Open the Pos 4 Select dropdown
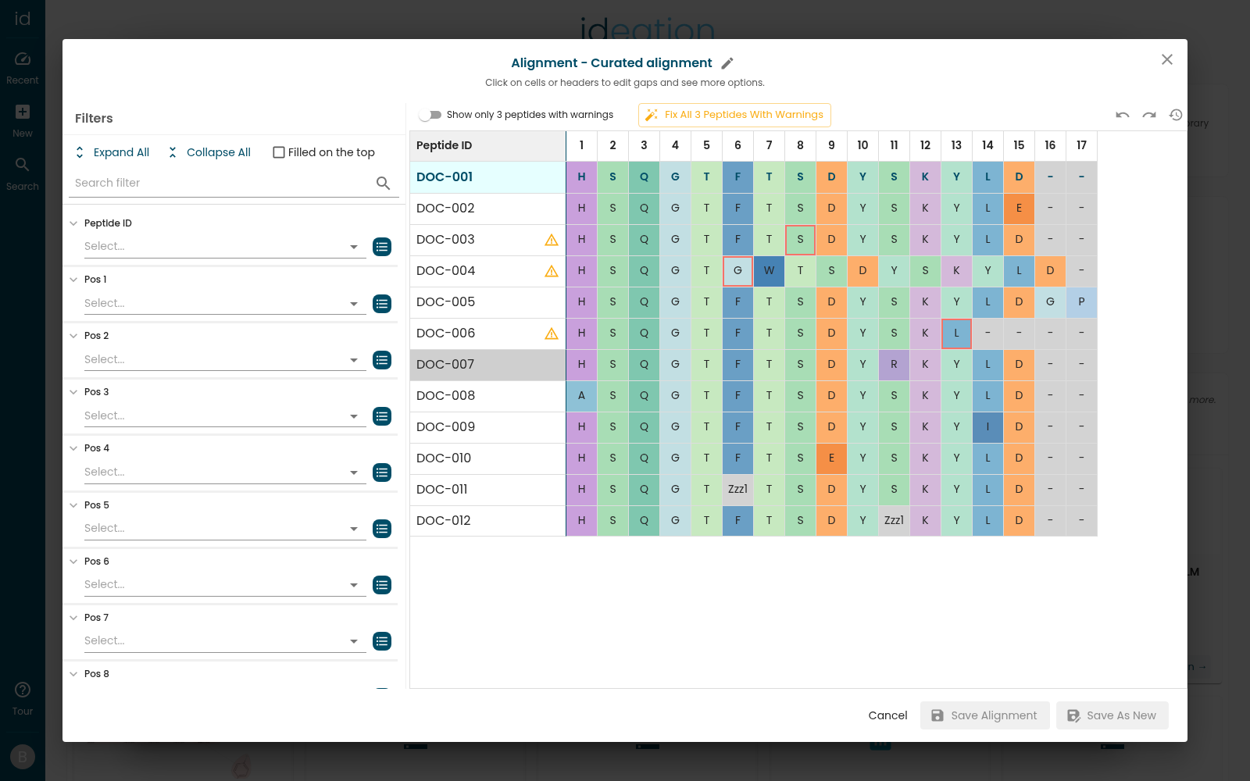The width and height of the screenshot is (1250, 781). 225,473
